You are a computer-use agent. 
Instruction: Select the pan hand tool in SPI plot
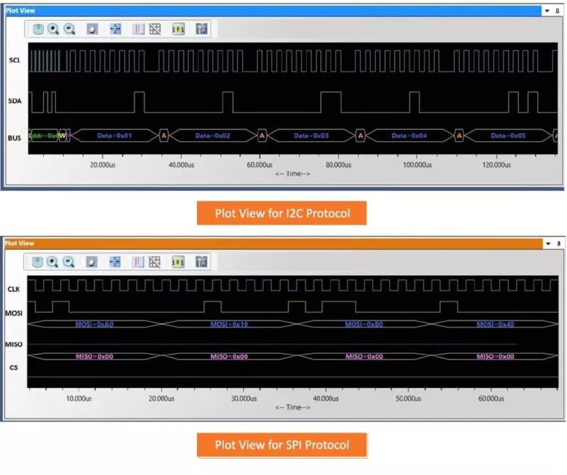coord(91,262)
